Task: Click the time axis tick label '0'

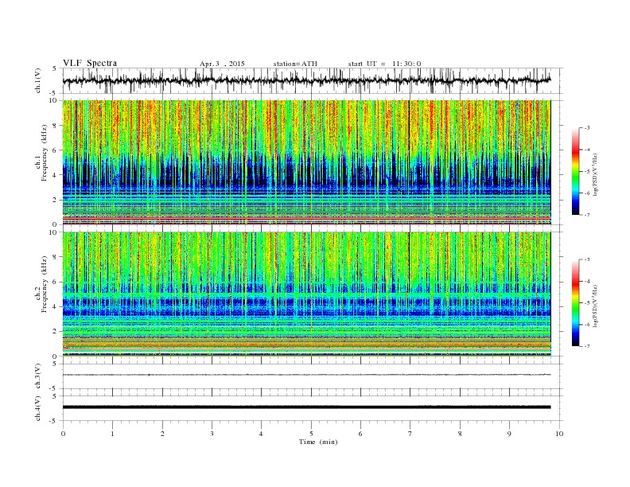Action: 63,434
